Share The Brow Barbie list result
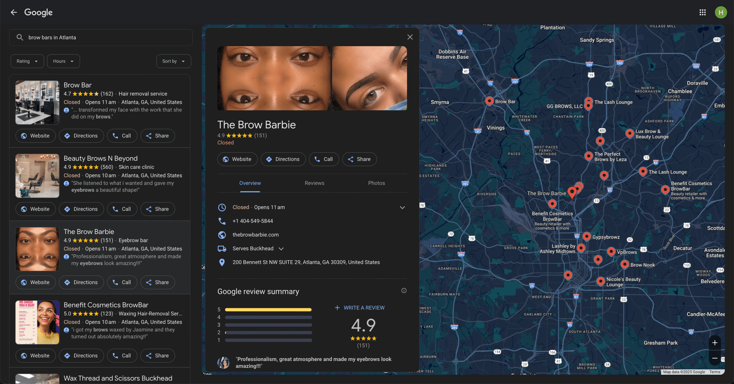This screenshot has height=384, width=734. coord(157,282)
